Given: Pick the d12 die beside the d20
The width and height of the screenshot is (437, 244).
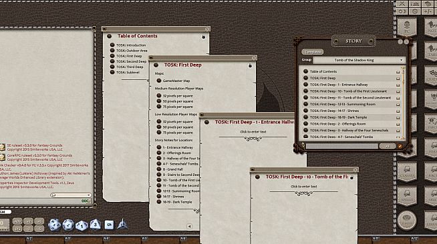Looking at the screenshot, I should (68, 225).
